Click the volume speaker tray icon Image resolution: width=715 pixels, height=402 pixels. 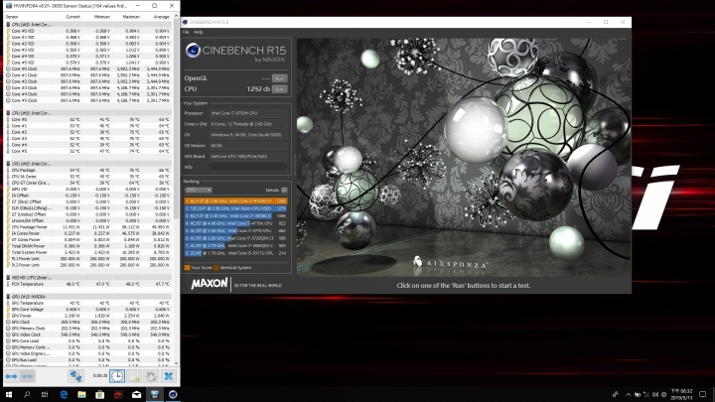(x=655, y=394)
